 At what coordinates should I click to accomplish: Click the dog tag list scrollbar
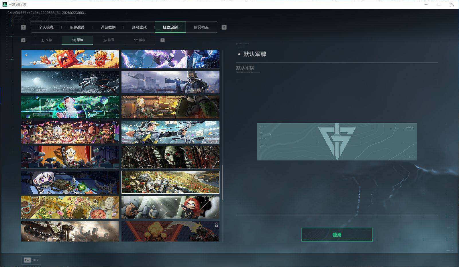(x=222, y=182)
